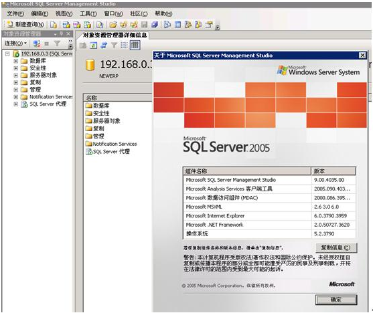Viewport: 373px width, 313px height.
Task: Expand the 服务器对象 tree node
Action: [x=15, y=76]
